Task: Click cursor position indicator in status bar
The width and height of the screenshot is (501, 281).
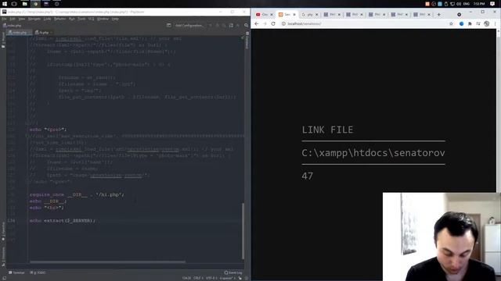Action: coord(186,278)
